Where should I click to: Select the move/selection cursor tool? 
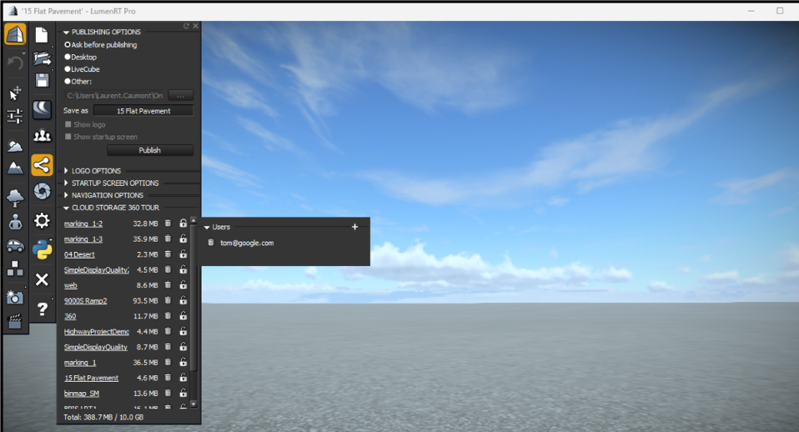[x=15, y=93]
